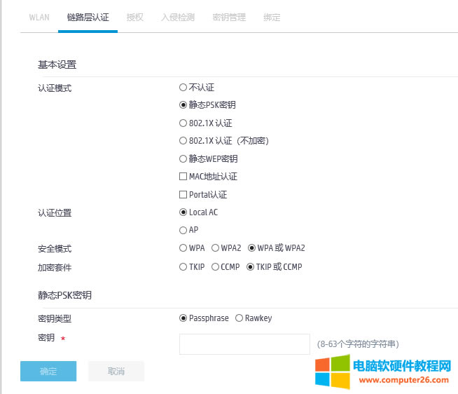Pick TKIP encryption suite
458x394 pixels.
(183, 267)
